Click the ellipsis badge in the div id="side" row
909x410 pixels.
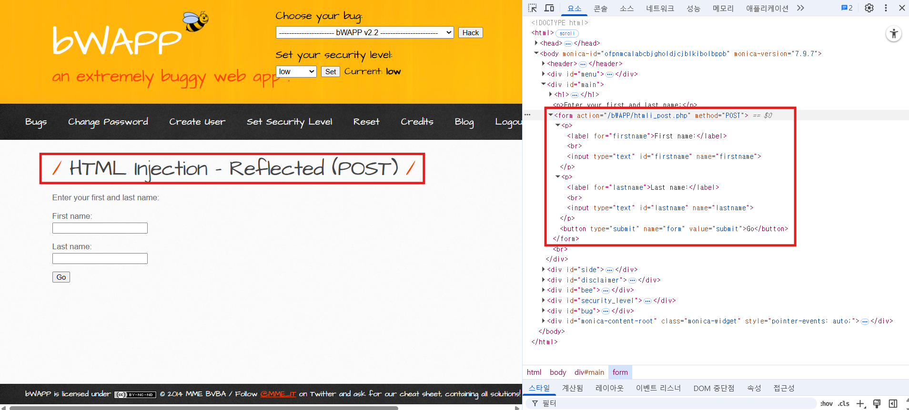point(609,270)
